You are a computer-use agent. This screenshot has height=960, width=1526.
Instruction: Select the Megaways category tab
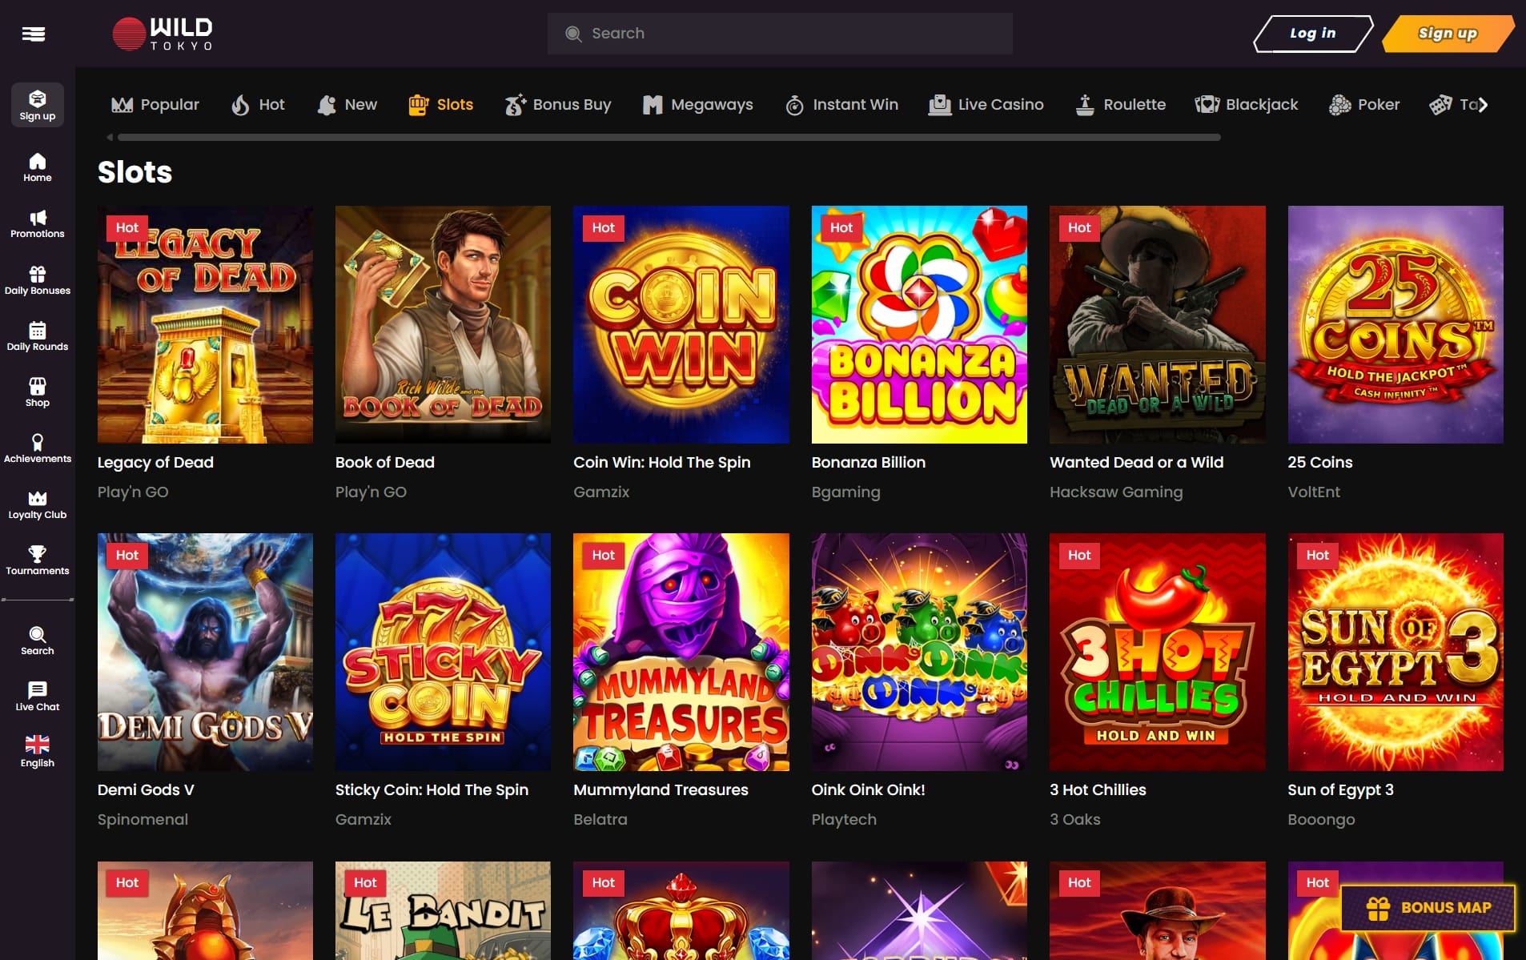(697, 104)
